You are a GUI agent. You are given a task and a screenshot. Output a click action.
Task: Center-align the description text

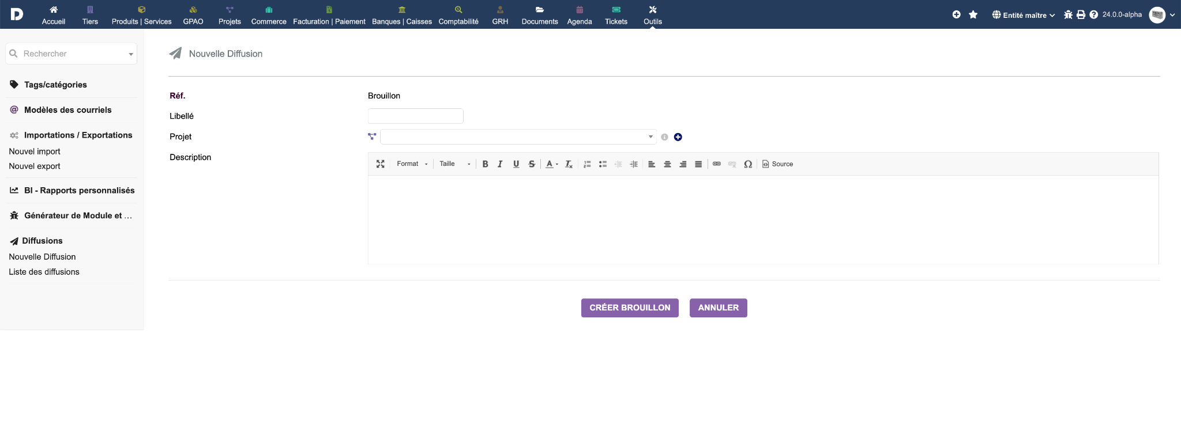tap(667, 164)
